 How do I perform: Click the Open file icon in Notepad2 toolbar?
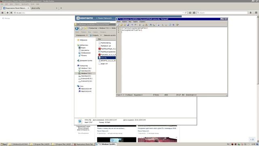coord(121,25)
